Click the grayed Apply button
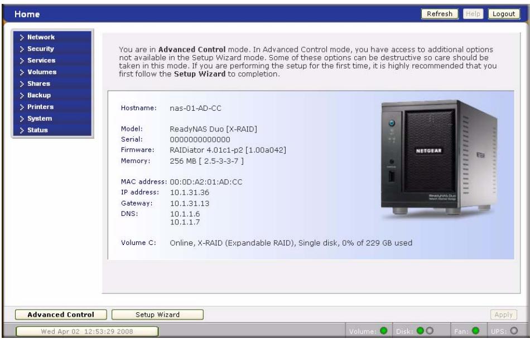 coord(504,315)
